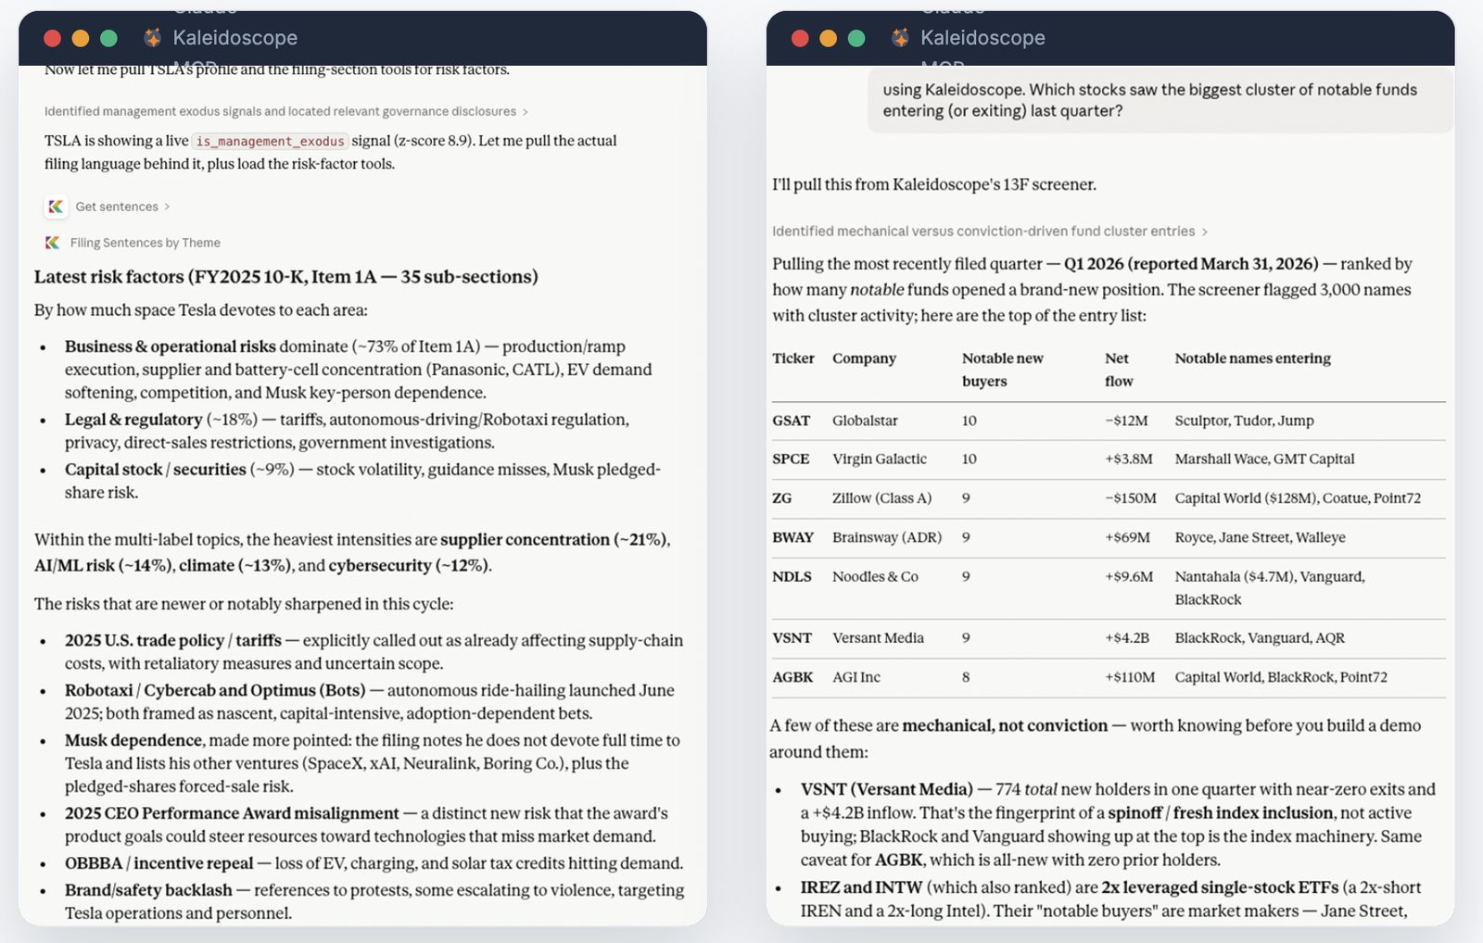Click the 'Notable names entering' column header
This screenshot has width=1483, height=943.
pos(1252,358)
